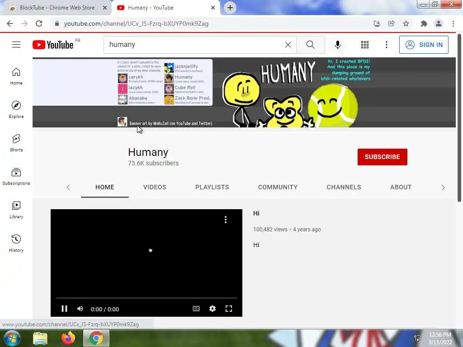Launch Firefox from the taskbar

pos(68,338)
